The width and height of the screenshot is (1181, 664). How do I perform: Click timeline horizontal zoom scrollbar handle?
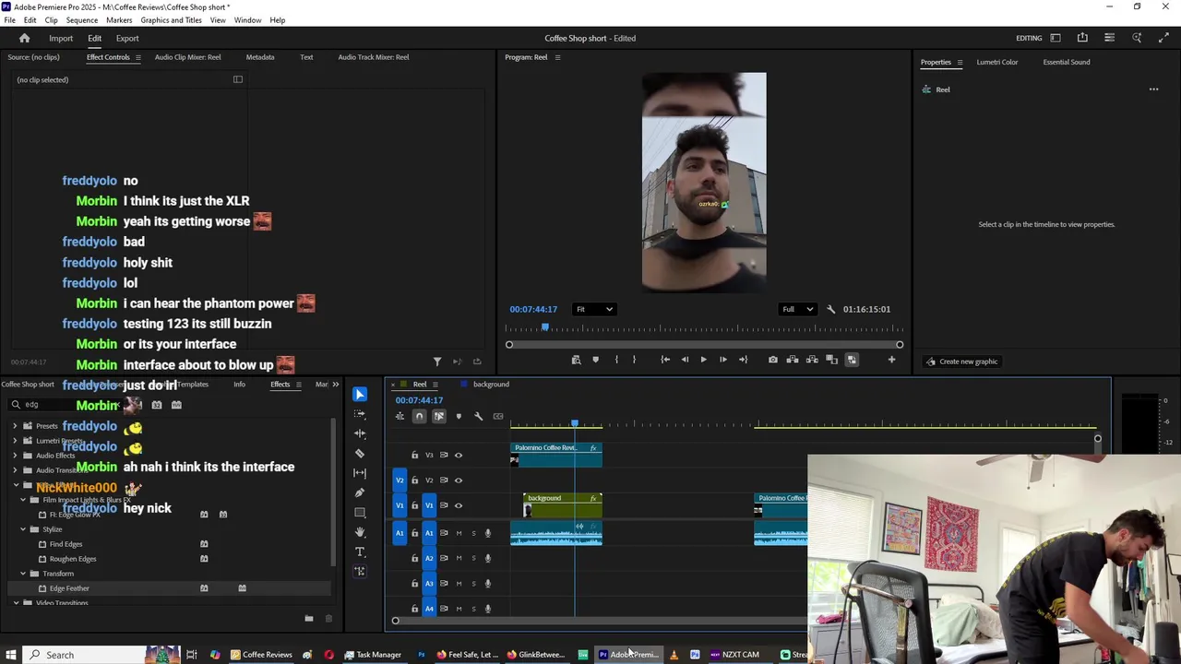pos(395,621)
